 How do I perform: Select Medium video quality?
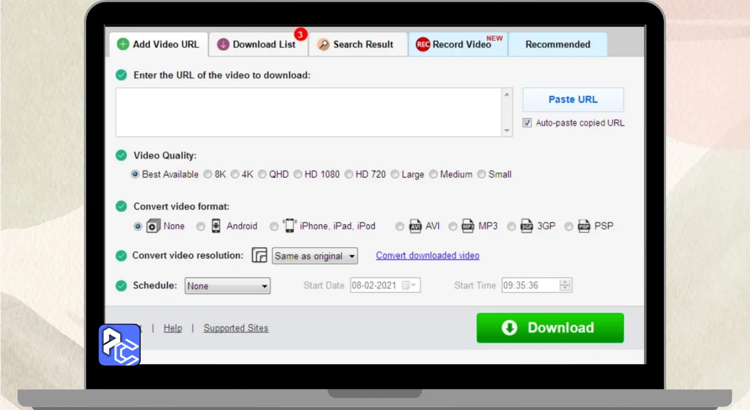pos(433,174)
